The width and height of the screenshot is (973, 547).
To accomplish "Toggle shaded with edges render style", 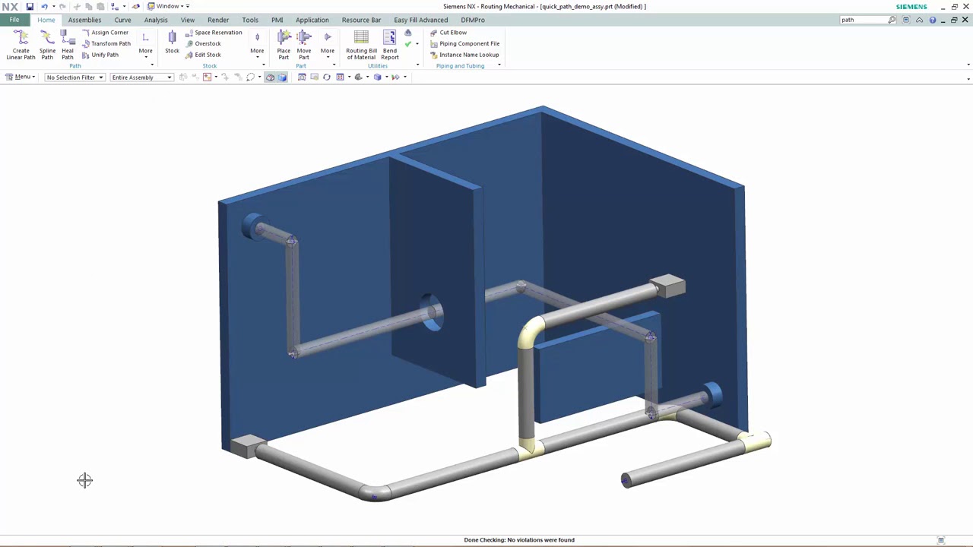I will (282, 77).
